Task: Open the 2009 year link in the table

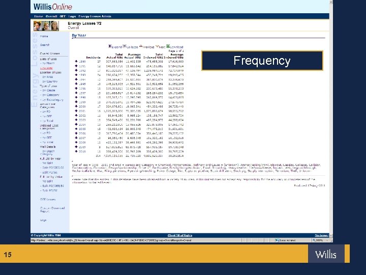Action: 82,147
